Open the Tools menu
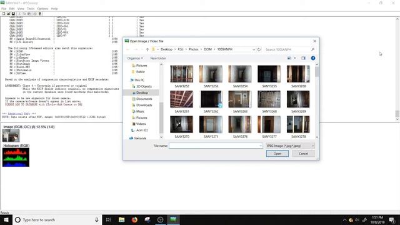This screenshot has width=400, height=225. coord(31,9)
